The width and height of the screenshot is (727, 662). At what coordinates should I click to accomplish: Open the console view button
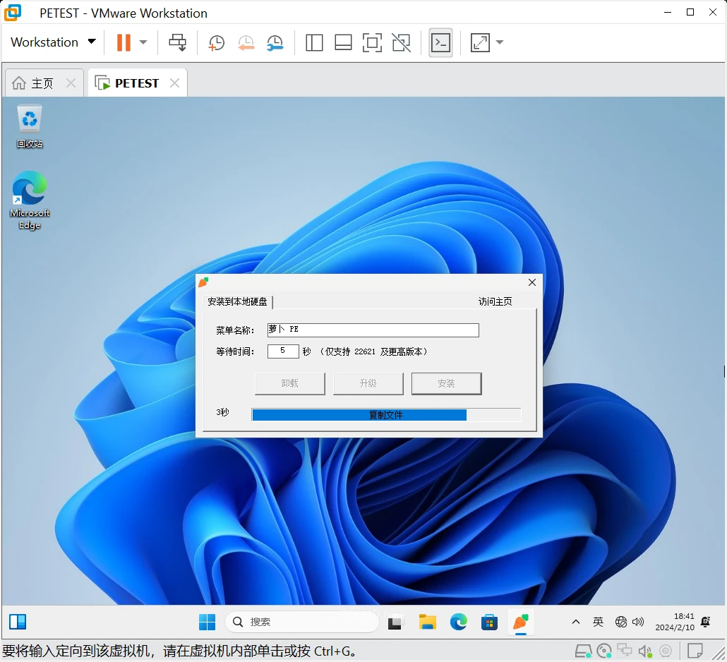(440, 42)
